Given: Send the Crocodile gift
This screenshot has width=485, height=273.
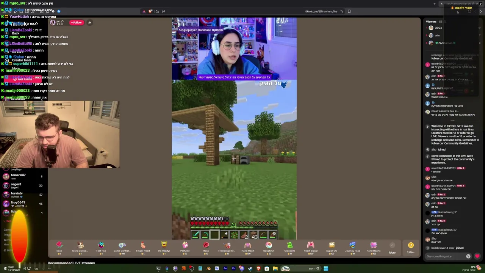Looking at the screenshot, I should click(x=289, y=248).
